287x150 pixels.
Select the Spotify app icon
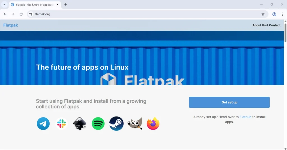coord(98,123)
